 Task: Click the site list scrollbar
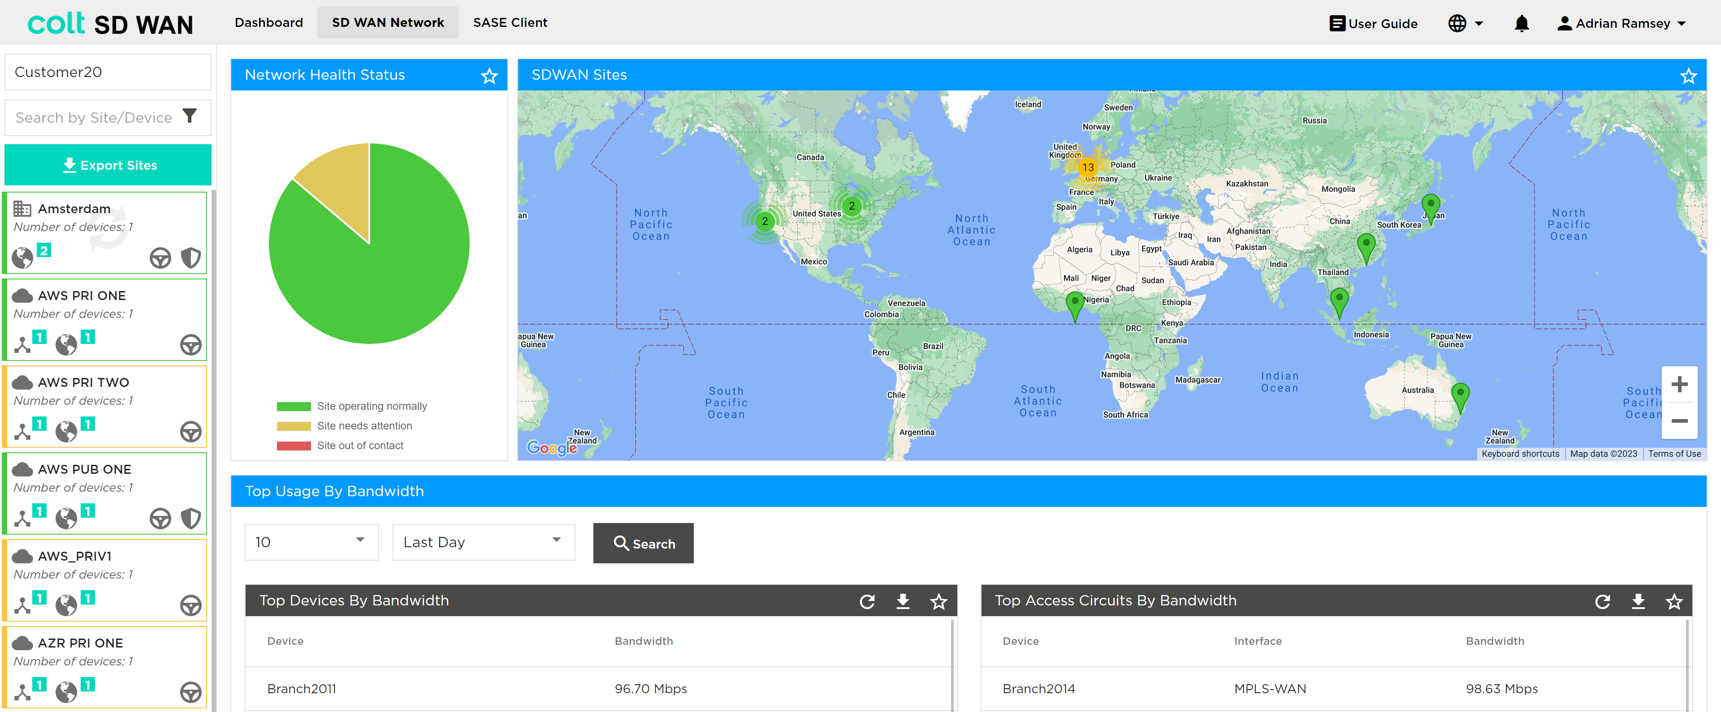click(x=214, y=450)
